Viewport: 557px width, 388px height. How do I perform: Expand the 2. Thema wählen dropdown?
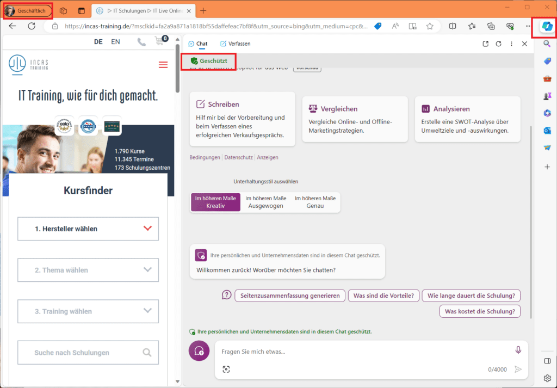coord(88,270)
